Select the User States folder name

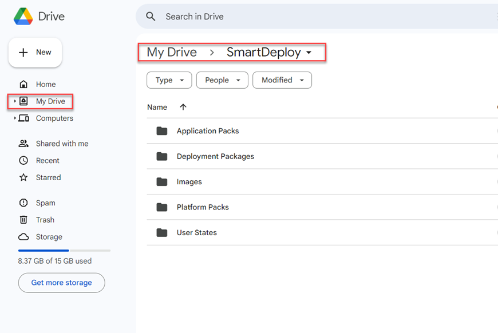(x=197, y=232)
